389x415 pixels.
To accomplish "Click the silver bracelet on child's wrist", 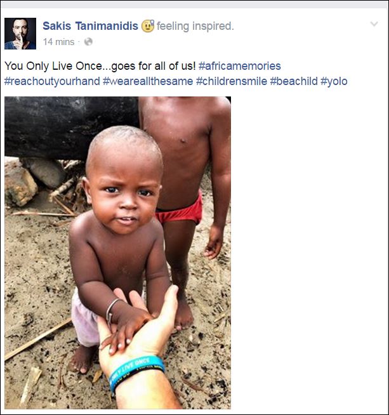I will pos(110,310).
